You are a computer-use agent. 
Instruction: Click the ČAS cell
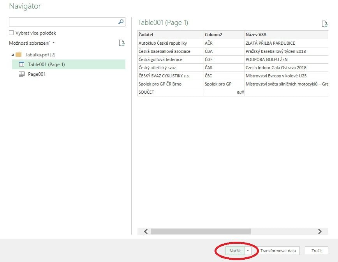[224, 68]
